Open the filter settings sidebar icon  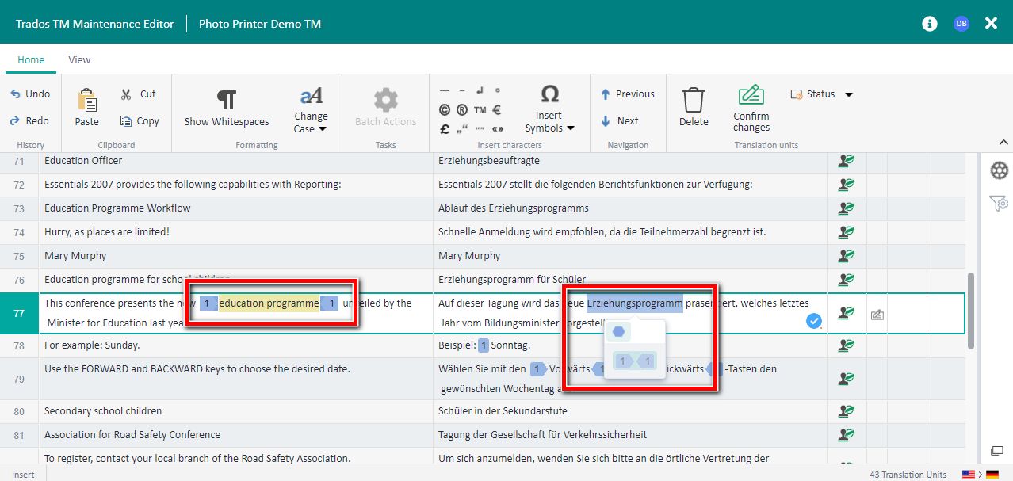[x=999, y=204]
